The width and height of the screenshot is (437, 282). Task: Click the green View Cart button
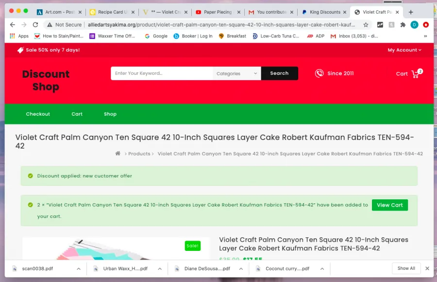coord(389,205)
